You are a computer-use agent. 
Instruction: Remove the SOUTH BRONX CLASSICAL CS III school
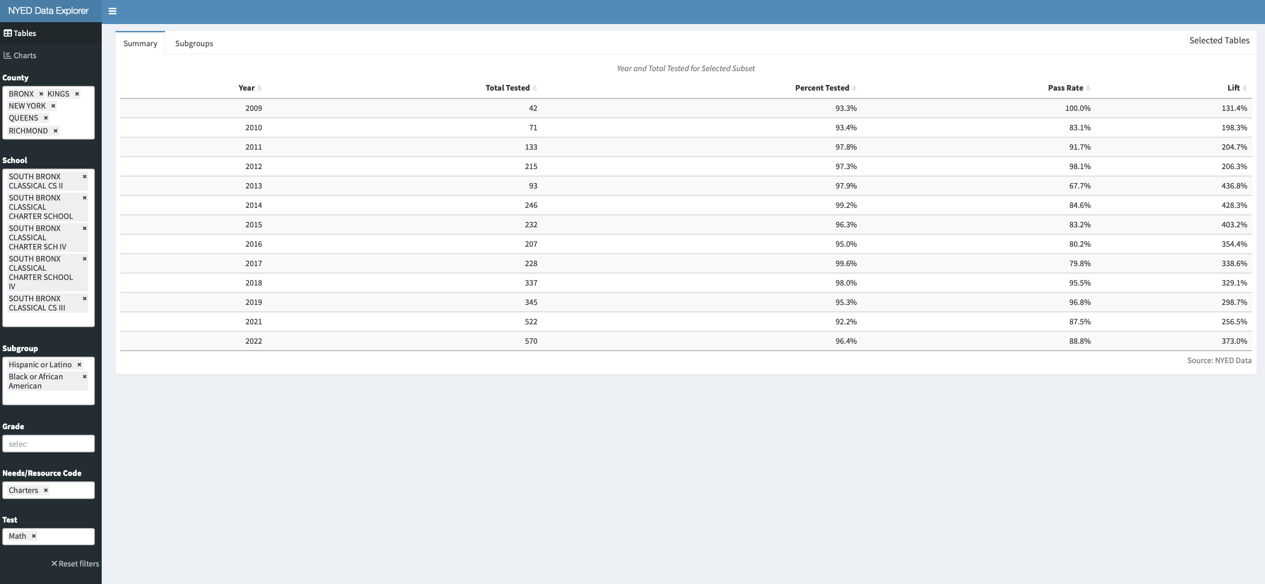(85, 298)
